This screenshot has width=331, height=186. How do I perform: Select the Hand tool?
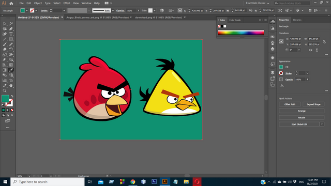pos(11,86)
